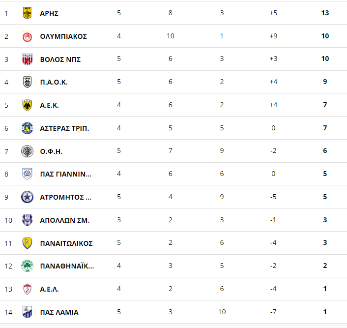Click the ΠΑΣ ΓΙΑΝΝΙΝΑ shield logo
The height and width of the screenshot is (328, 347).
tap(27, 174)
